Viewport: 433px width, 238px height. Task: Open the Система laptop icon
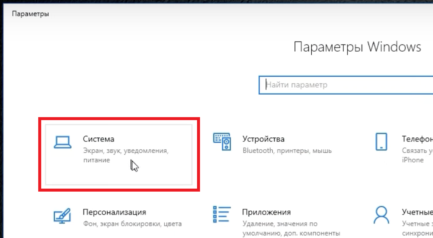63,142
